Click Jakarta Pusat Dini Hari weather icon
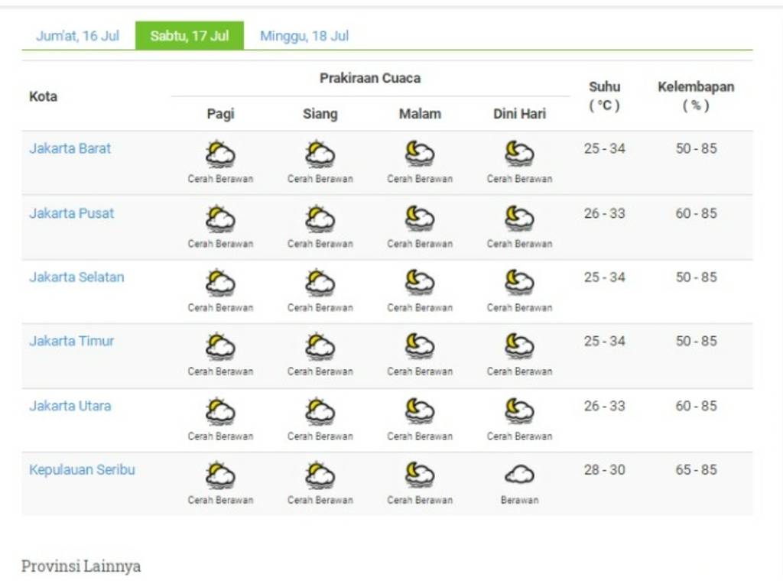This screenshot has width=783, height=587. point(519,219)
